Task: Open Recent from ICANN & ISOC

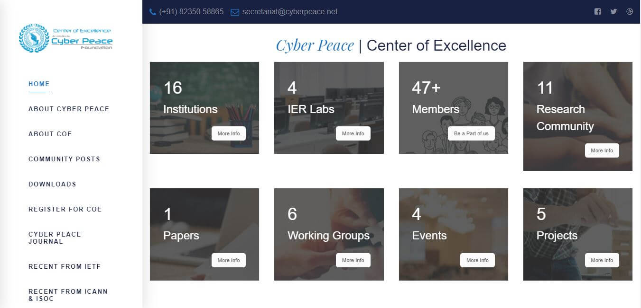Action: [x=68, y=295]
